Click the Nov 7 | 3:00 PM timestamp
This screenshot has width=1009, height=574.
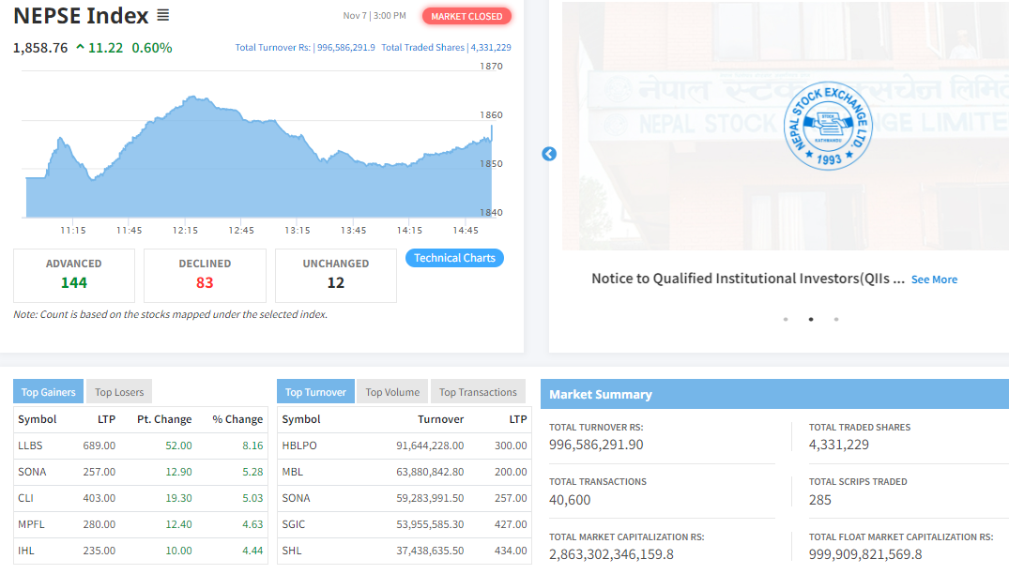click(375, 15)
